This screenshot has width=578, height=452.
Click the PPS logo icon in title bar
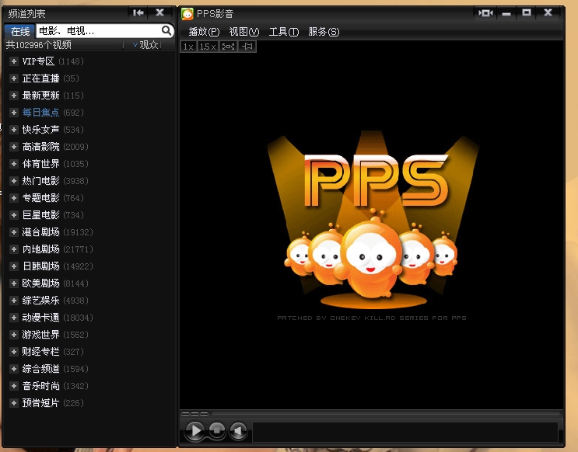[187, 14]
